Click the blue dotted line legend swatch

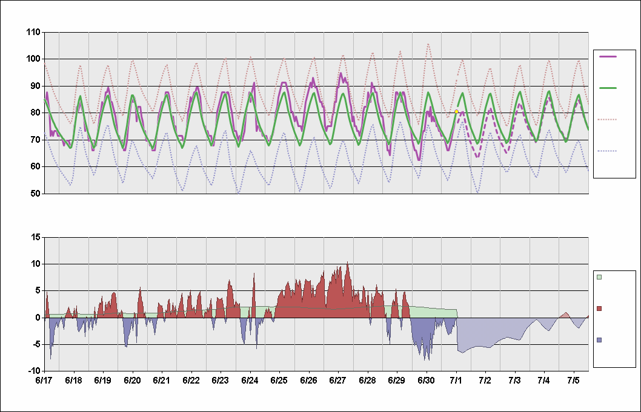607,151
